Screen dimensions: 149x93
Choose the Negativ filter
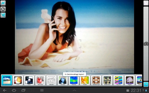click(130, 80)
